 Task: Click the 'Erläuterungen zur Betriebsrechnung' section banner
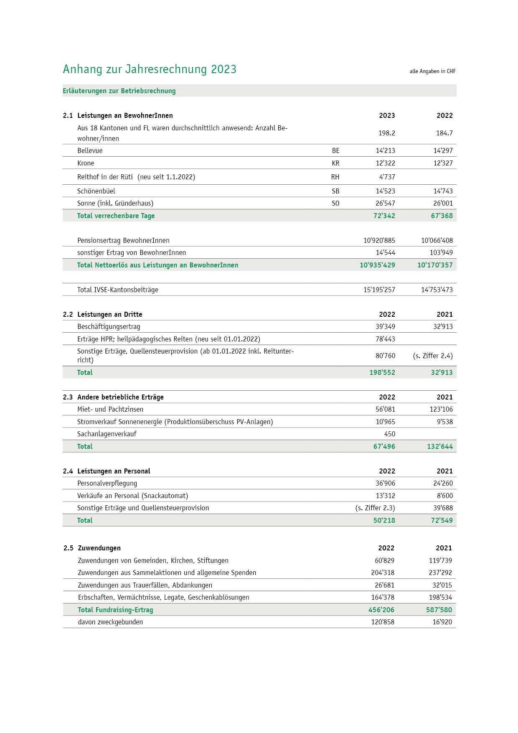119,91
